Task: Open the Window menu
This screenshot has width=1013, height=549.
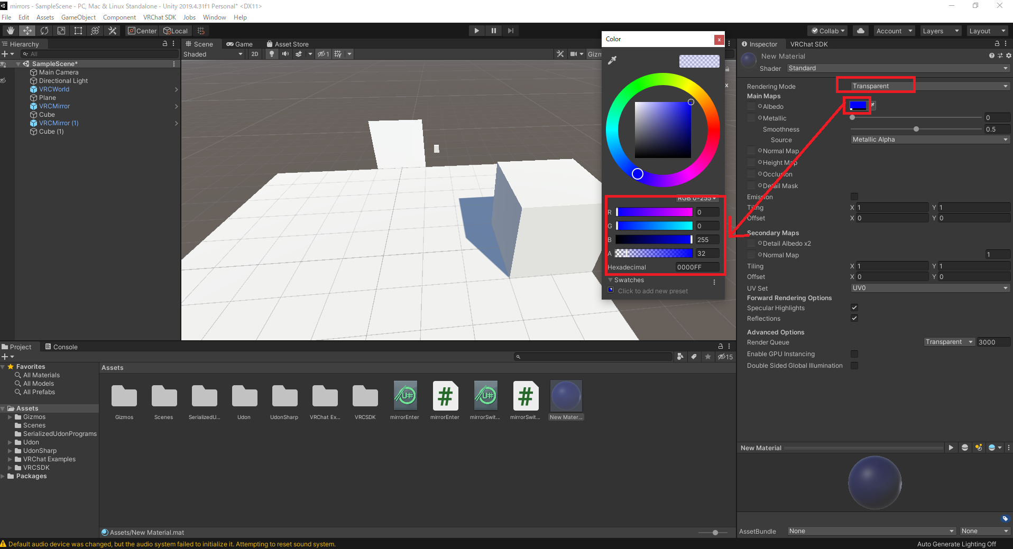Action: point(214,17)
